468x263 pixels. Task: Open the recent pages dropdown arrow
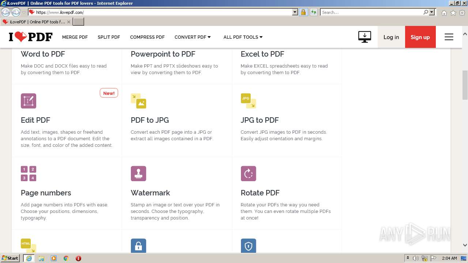(x=24, y=12)
